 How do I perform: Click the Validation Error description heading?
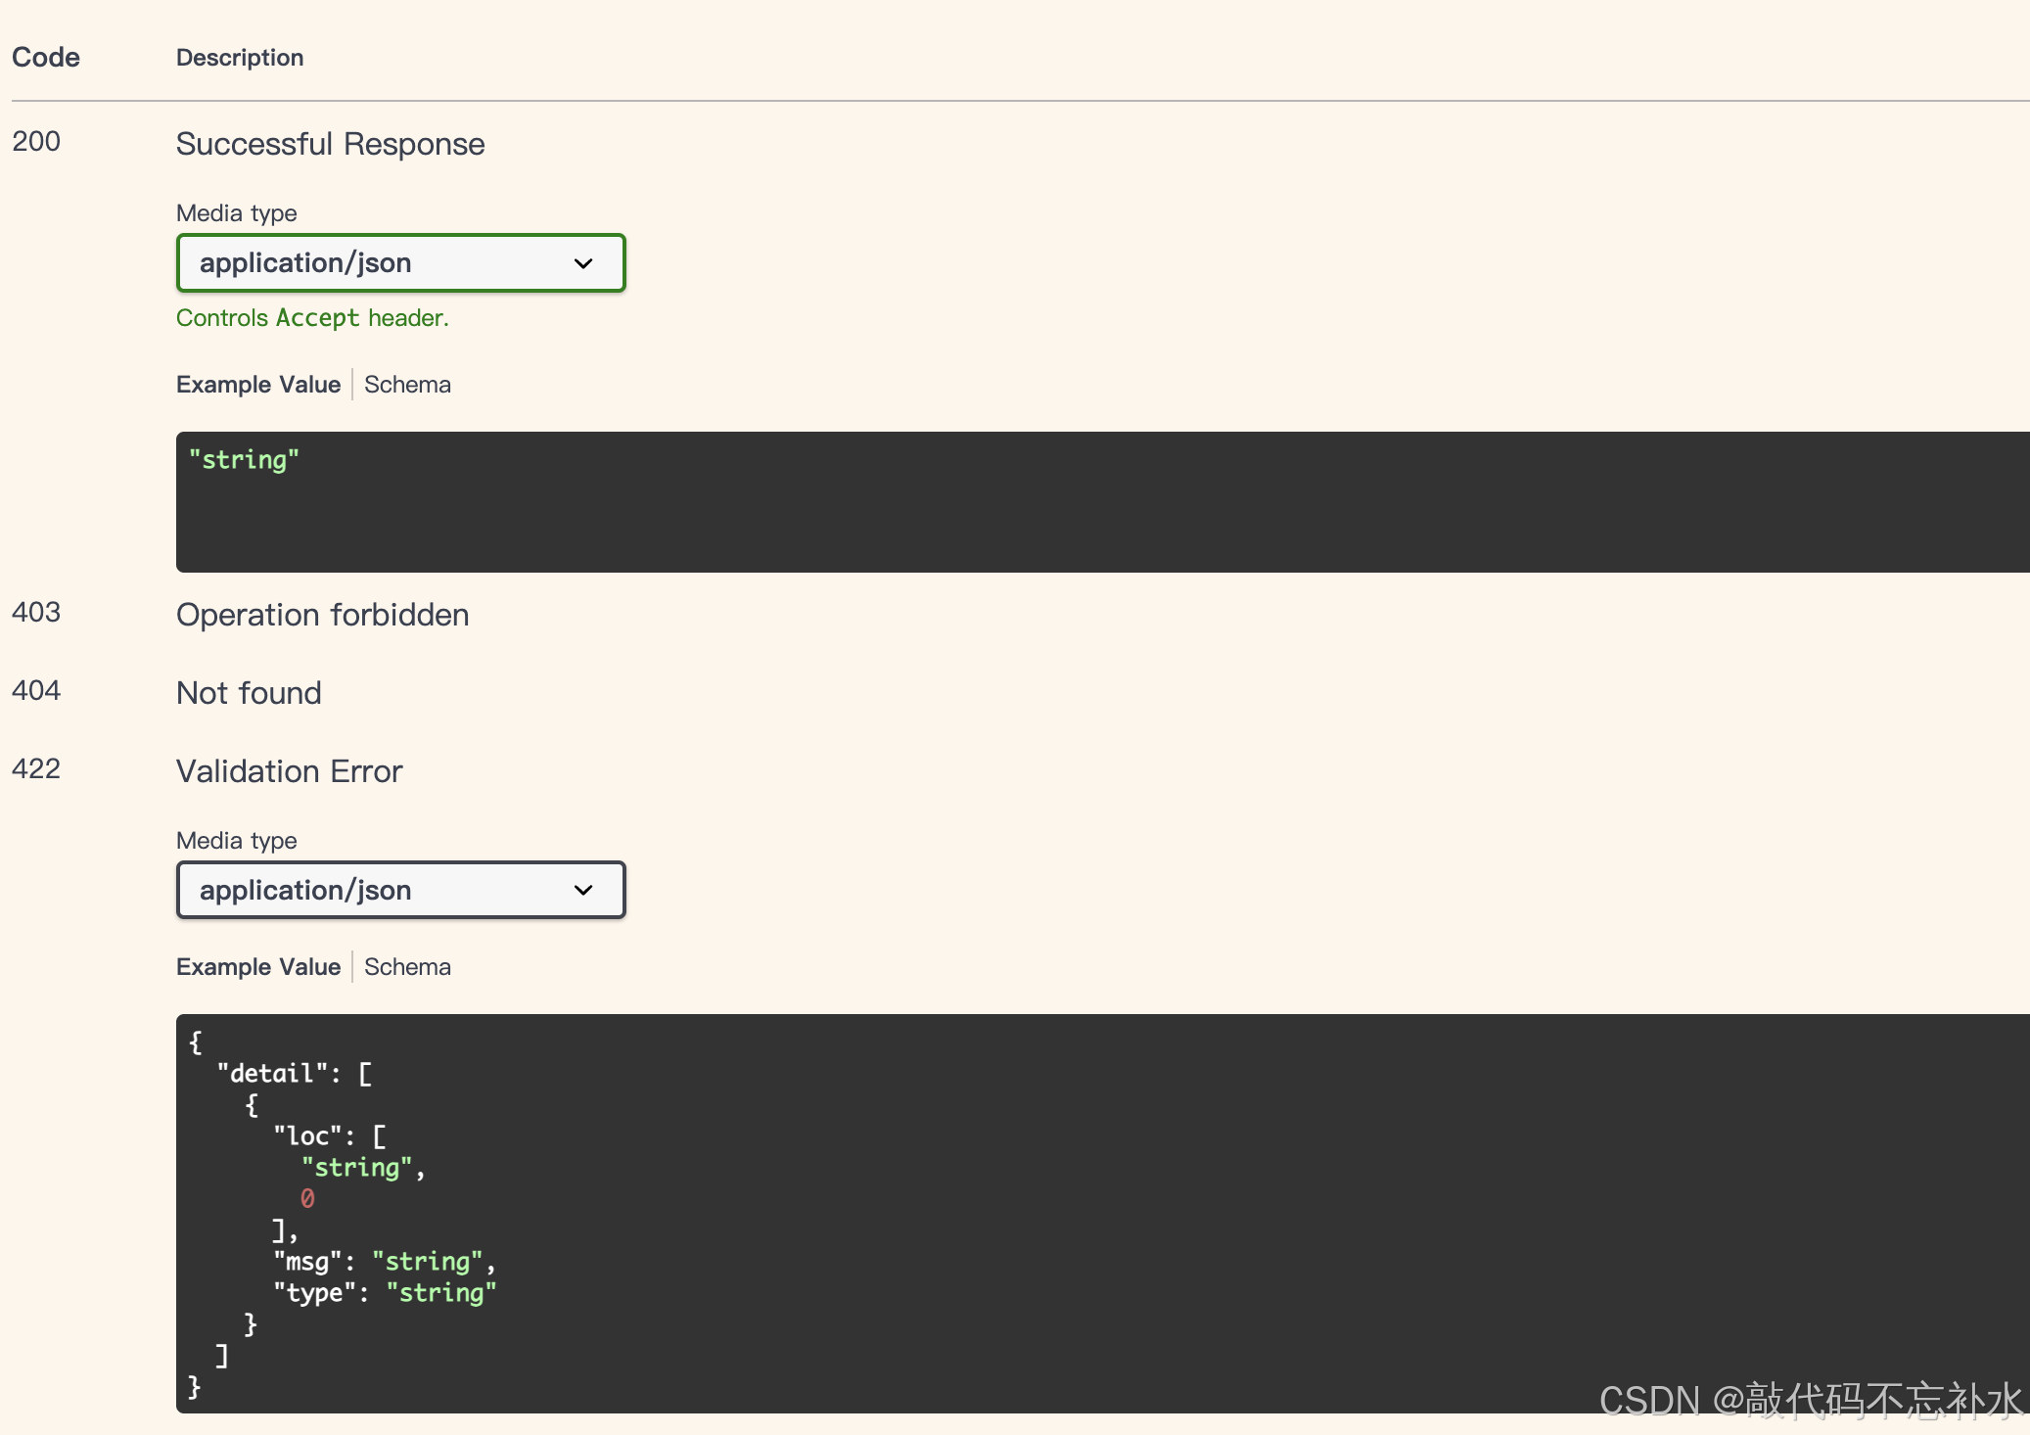click(289, 771)
